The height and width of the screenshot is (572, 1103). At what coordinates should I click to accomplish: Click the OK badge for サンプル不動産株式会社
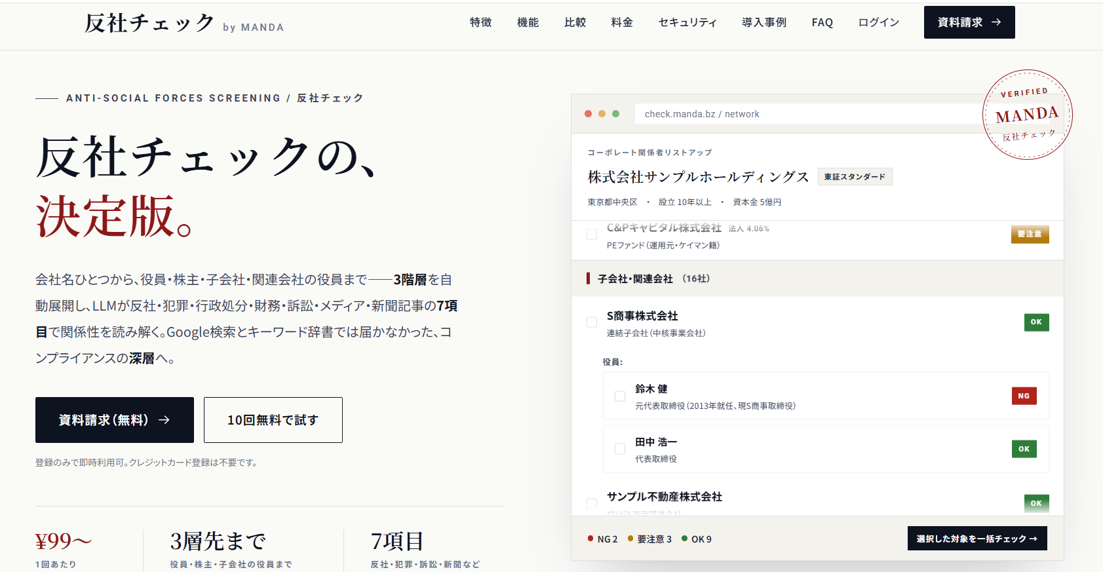[1036, 503]
